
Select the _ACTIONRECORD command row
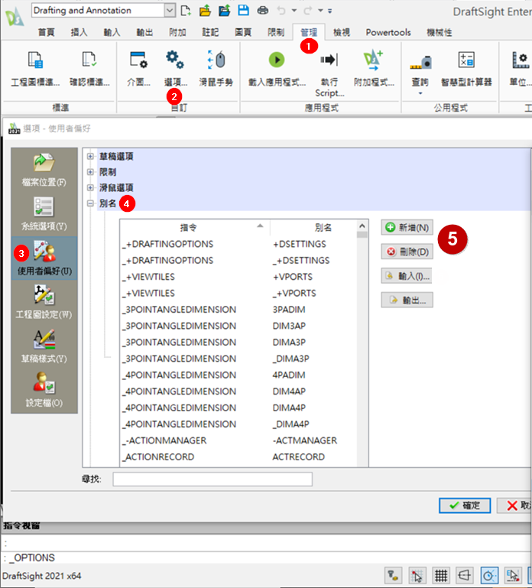[238, 456]
